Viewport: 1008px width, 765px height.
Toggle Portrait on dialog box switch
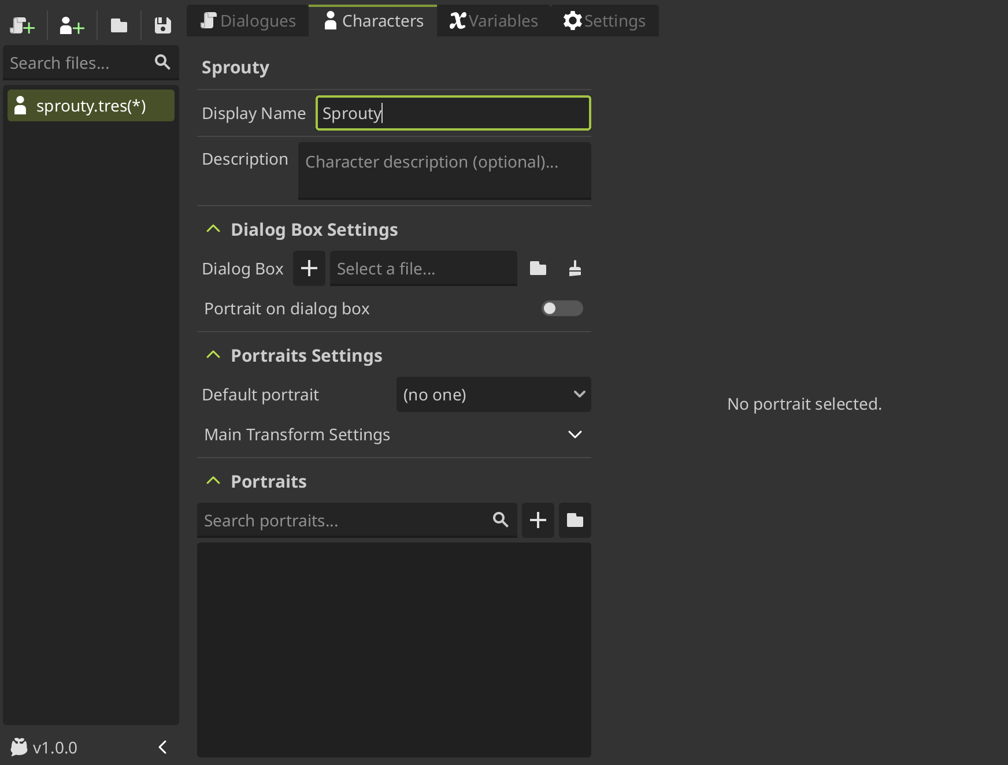(562, 309)
